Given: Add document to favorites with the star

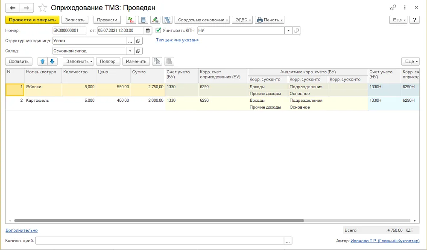Looking at the screenshot, I should (42, 8).
